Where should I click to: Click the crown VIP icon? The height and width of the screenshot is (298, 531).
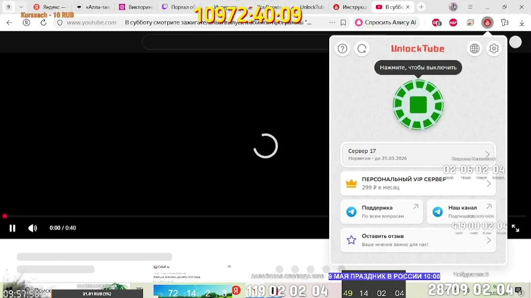click(x=351, y=183)
